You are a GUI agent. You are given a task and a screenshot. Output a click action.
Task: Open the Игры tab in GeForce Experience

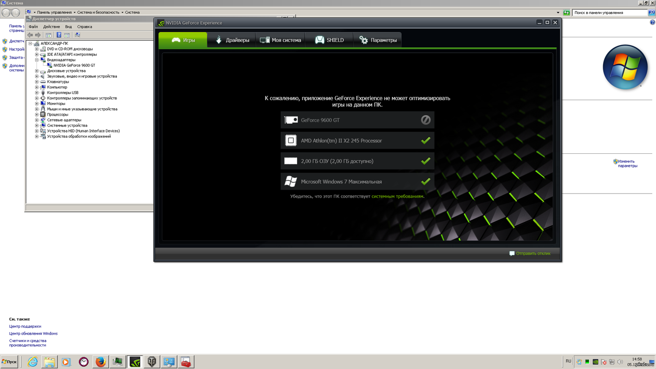tap(183, 40)
